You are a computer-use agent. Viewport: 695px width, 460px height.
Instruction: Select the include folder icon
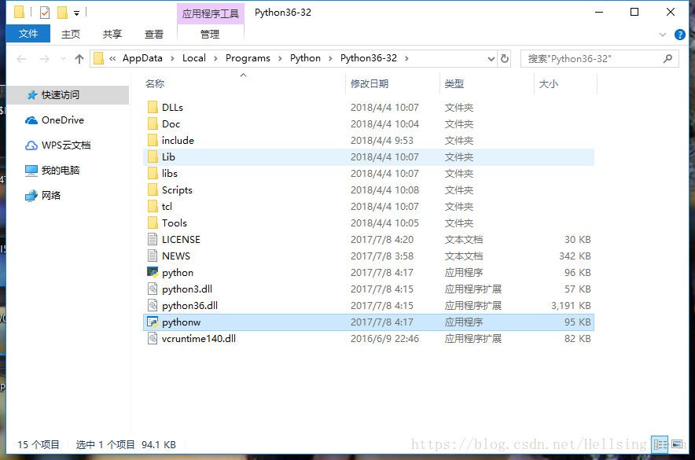[153, 140]
